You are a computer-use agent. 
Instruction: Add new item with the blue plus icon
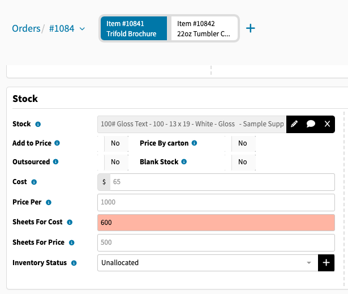tap(251, 28)
